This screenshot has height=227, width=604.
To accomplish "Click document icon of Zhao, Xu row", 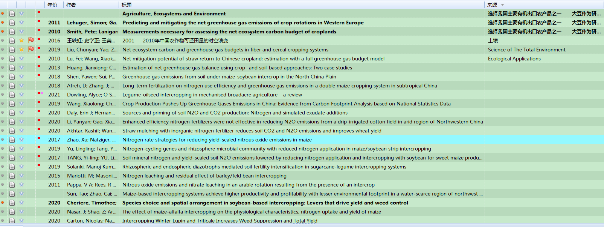I will [x=12, y=140].
